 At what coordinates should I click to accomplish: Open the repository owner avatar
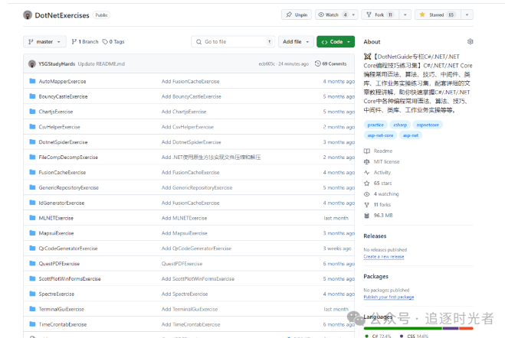(28, 15)
